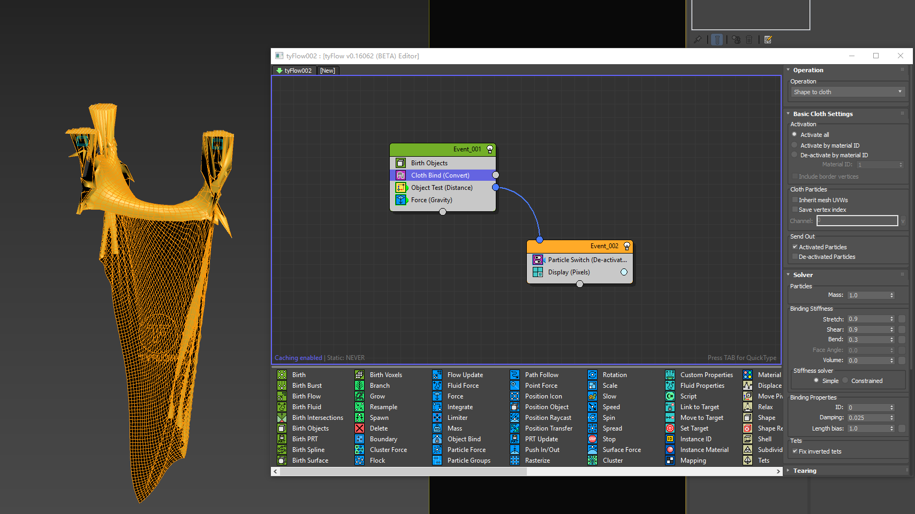This screenshot has width=915, height=514.
Task: Click the operator list horizontal scrollbar thumb
Action: tap(403, 471)
